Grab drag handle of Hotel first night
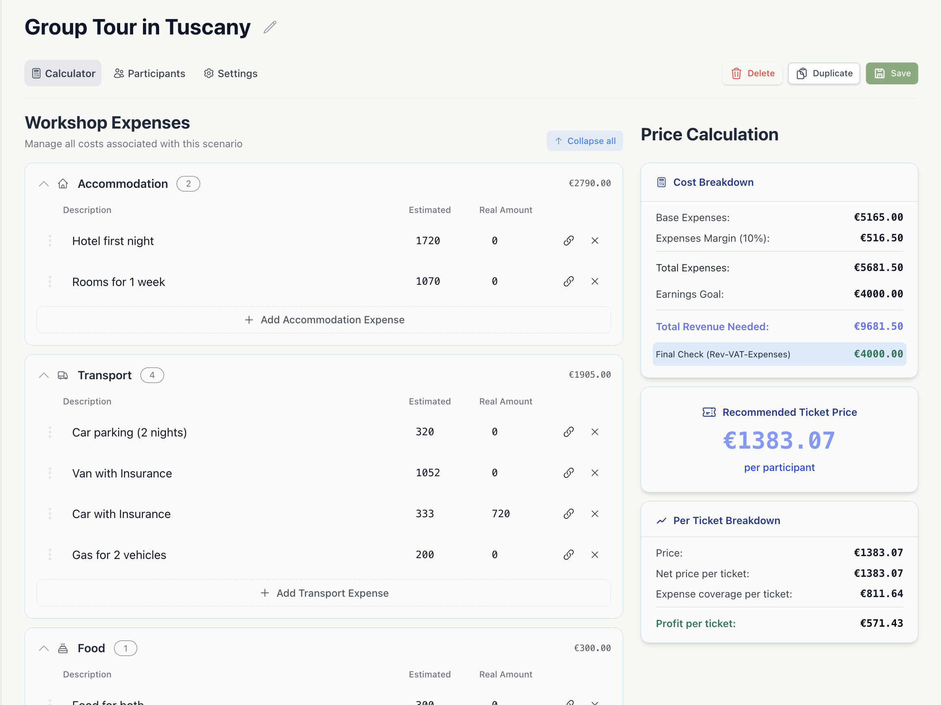Viewport: 941px width, 705px height. pos(50,241)
